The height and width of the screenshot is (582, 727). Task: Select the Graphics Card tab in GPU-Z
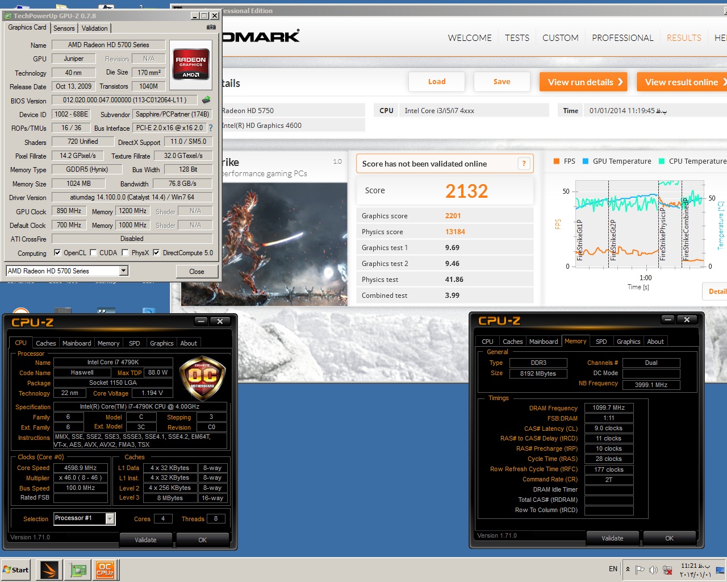(27, 27)
